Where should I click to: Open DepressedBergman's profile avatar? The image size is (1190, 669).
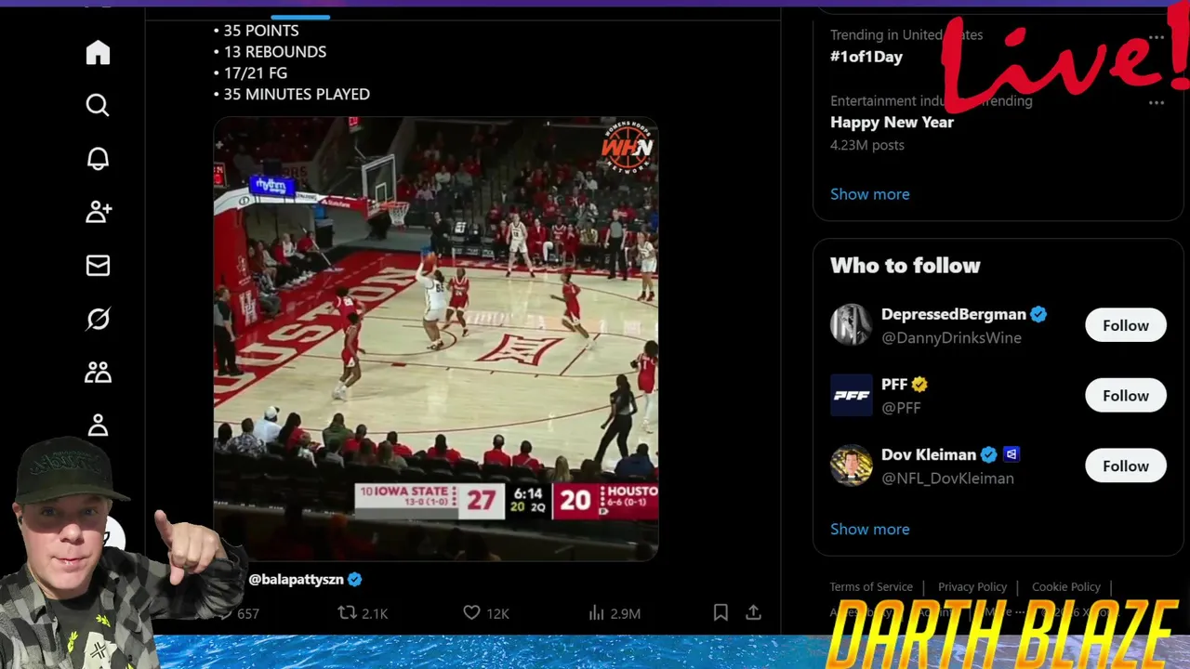[x=851, y=325]
